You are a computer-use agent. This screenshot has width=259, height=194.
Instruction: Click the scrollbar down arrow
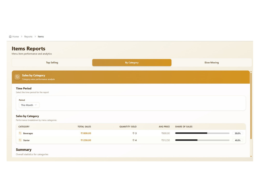(x=251, y=156)
